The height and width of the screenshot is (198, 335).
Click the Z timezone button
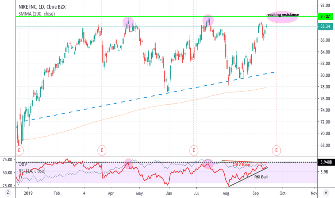8,193
